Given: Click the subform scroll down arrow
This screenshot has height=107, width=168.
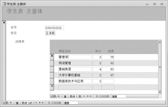Looking at the screenshot, I should (x=160, y=92).
